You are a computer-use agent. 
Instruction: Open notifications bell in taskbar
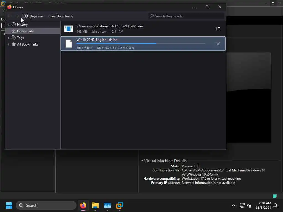tap(275, 205)
